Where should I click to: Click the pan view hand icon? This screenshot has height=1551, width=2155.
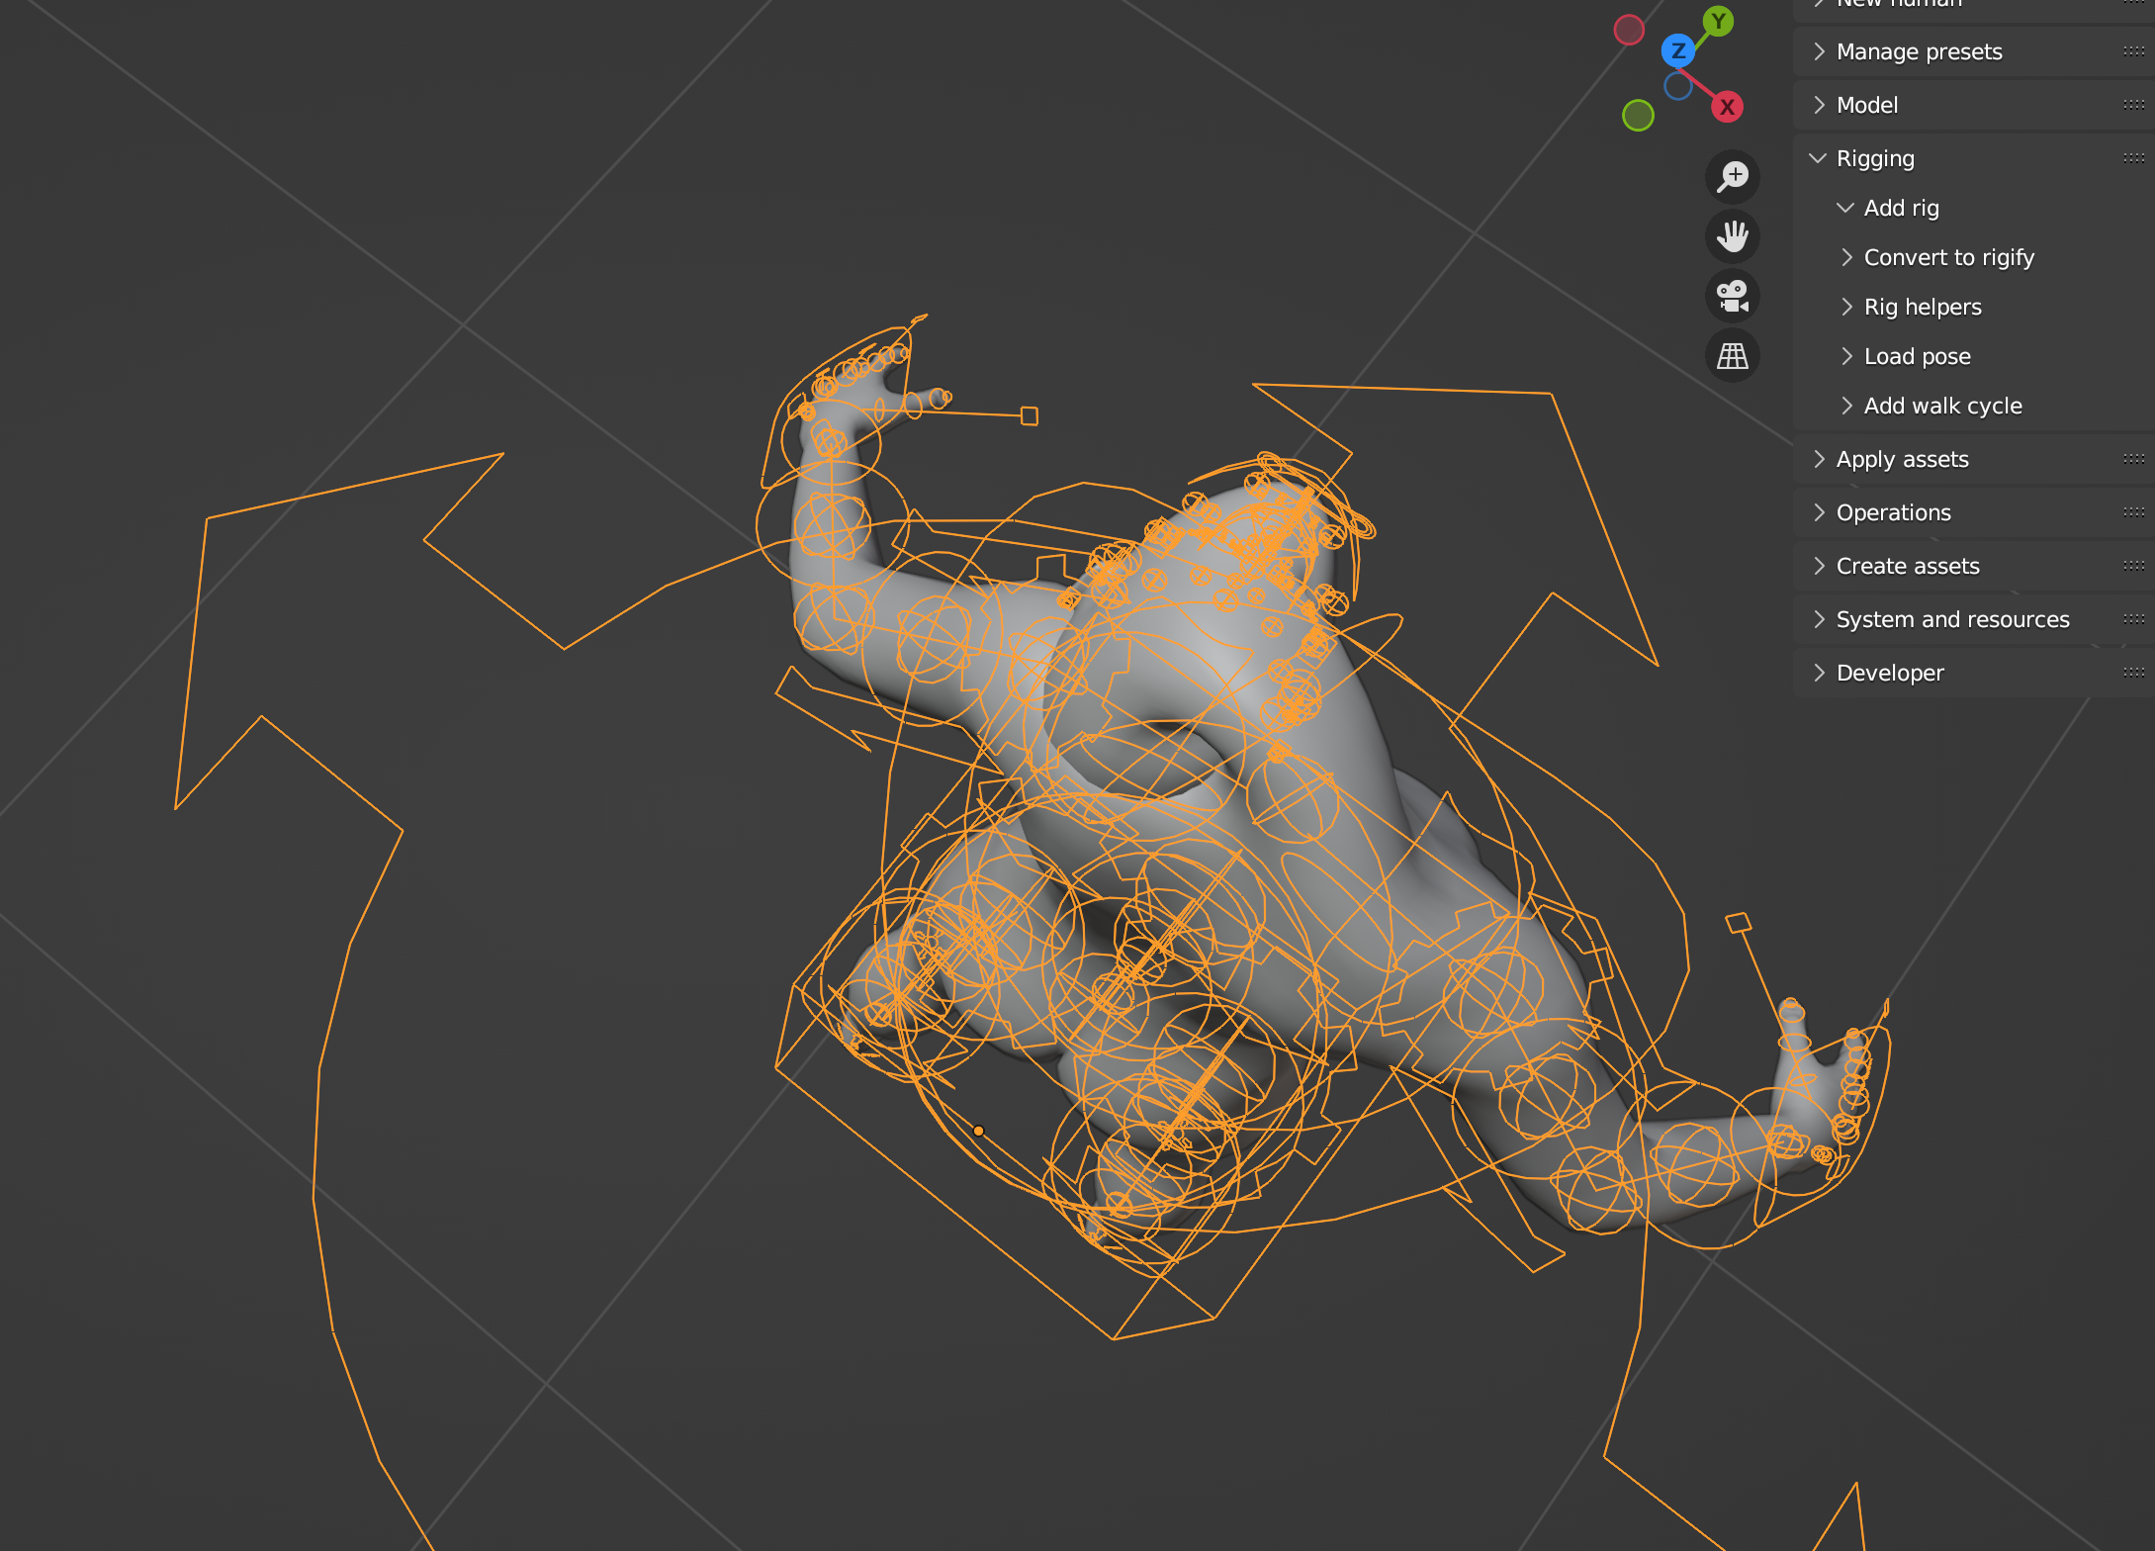(1732, 236)
